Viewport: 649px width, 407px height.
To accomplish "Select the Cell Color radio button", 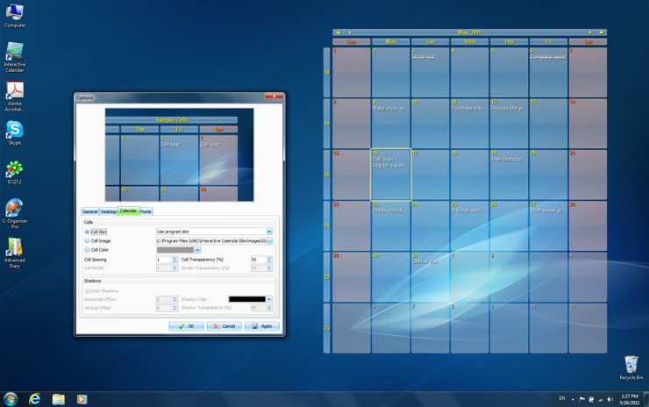I will [87, 250].
